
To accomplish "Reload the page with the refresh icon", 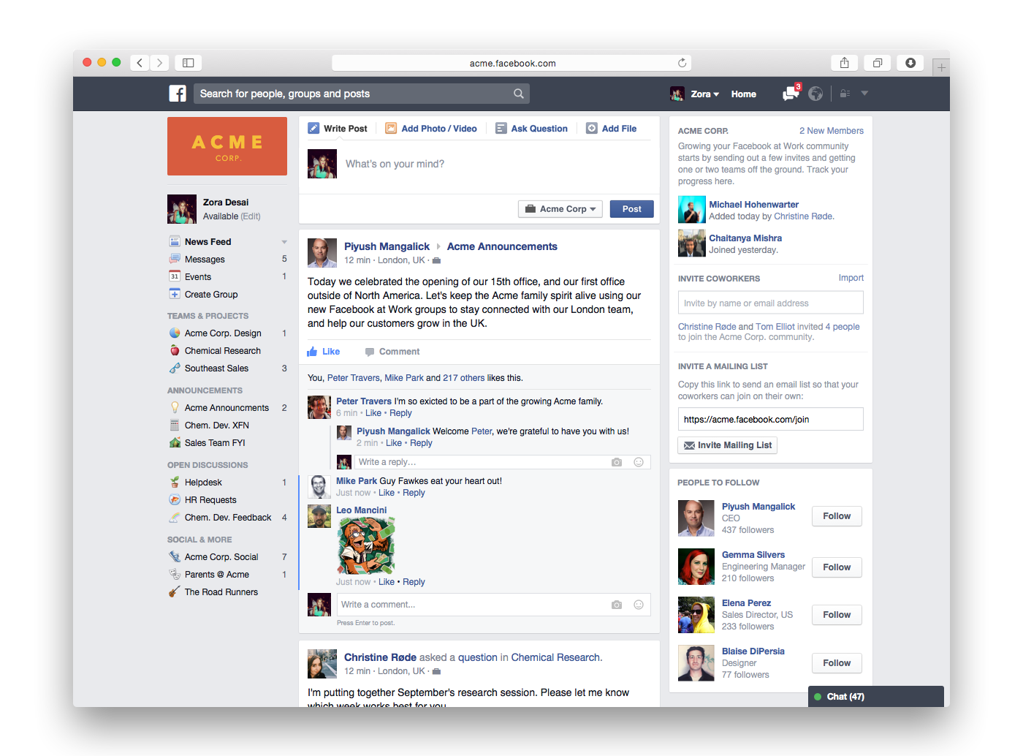I will point(682,63).
